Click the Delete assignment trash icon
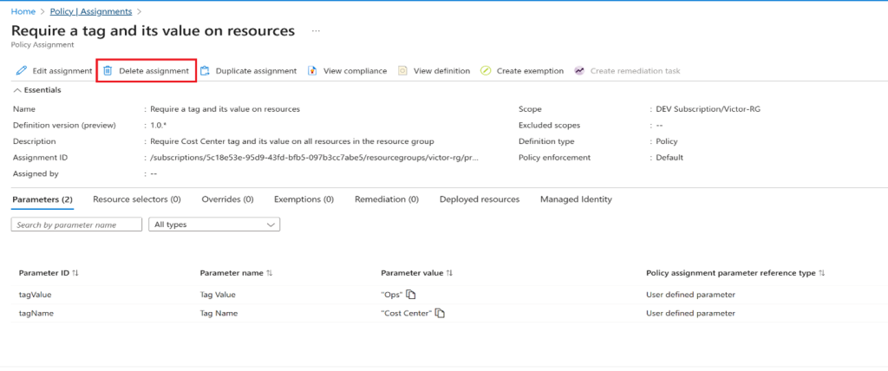Image resolution: width=888 pixels, height=371 pixels. tap(108, 71)
